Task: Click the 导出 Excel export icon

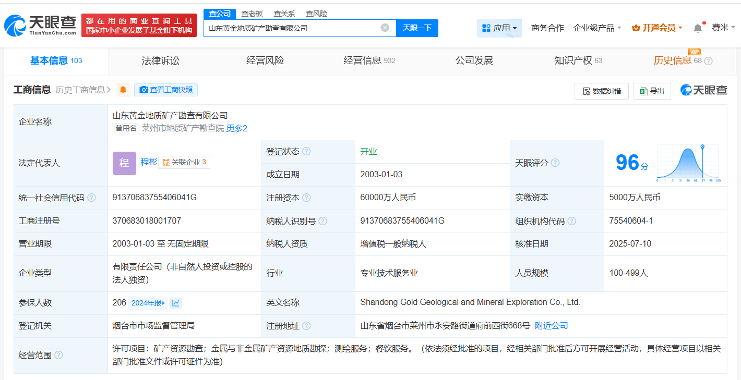Action: click(642, 91)
